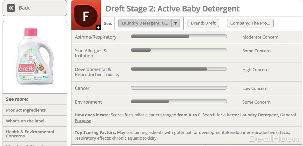Image resolution: width=303 pixels, height=146 pixels.
Task: Click Developmental & Reproductive Toxicity bar
Action: [179, 69]
